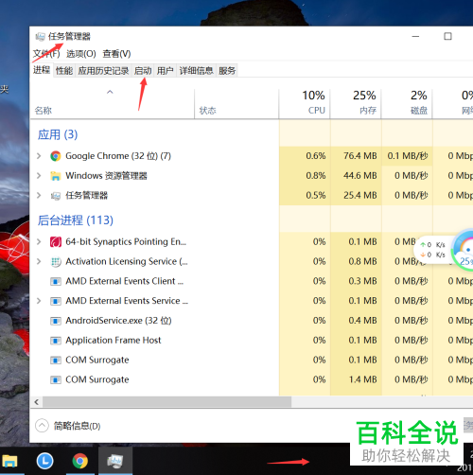Expand the 任务管理器 process group
Screen dimensions: 473x475
(39, 195)
